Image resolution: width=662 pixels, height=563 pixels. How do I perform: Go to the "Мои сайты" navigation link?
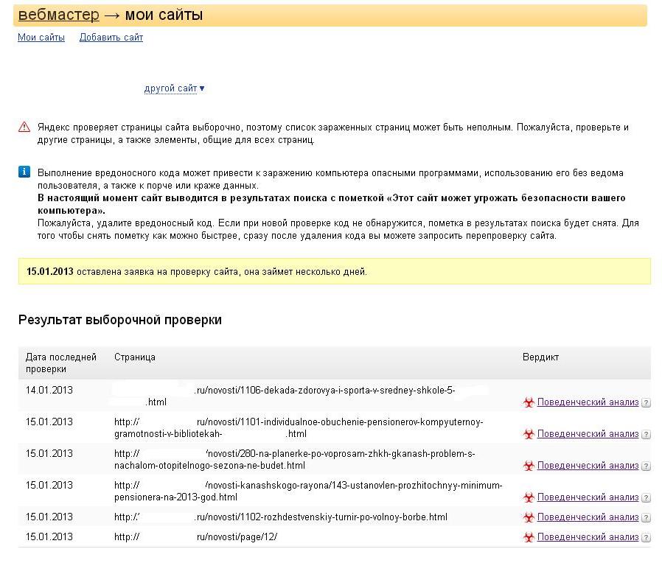(41, 38)
